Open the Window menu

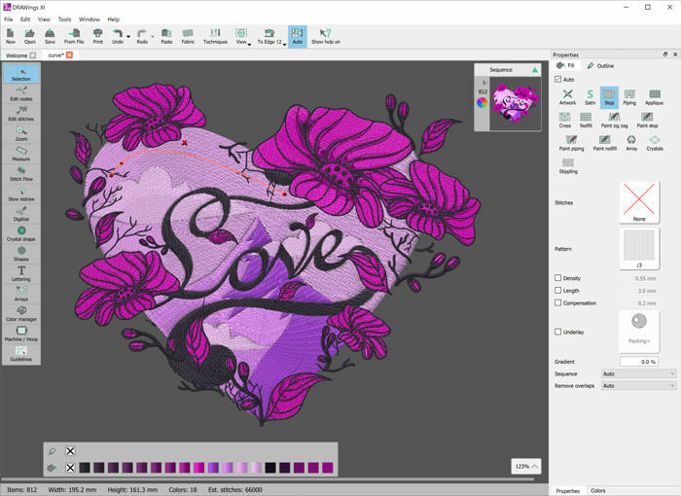pos(90,19)
